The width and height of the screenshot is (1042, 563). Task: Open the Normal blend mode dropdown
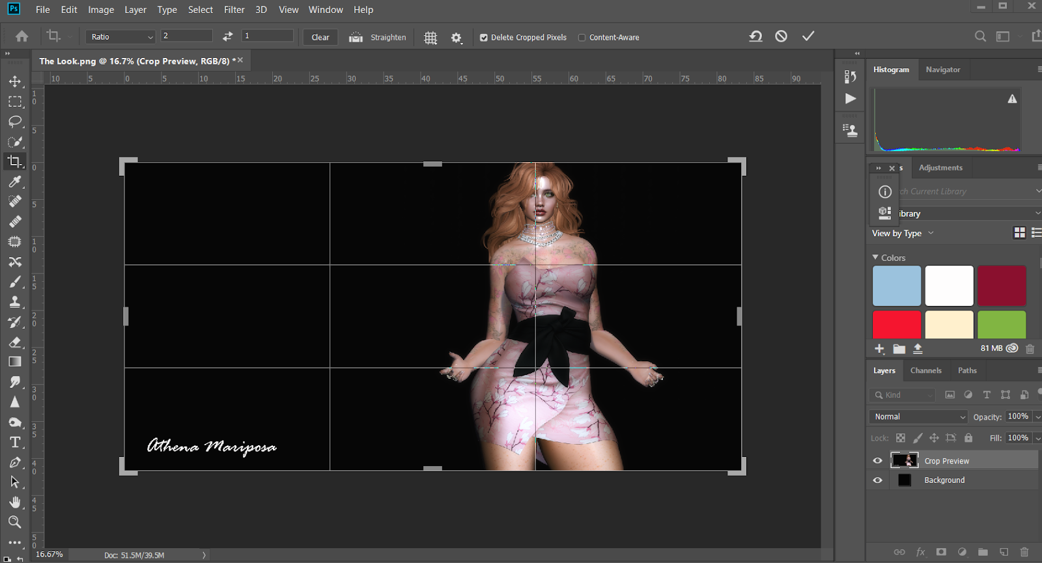(918, 417)
